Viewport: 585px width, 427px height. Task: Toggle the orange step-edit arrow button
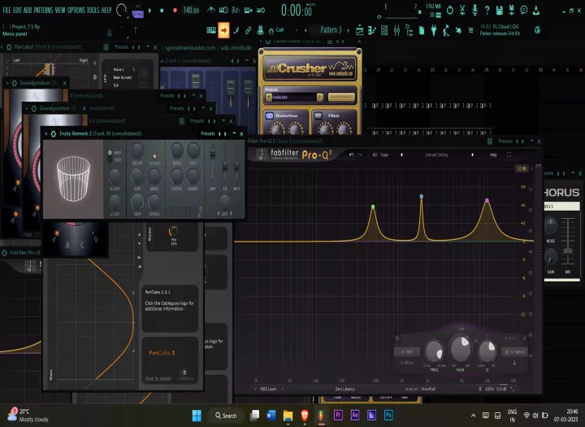click(223, 30)
